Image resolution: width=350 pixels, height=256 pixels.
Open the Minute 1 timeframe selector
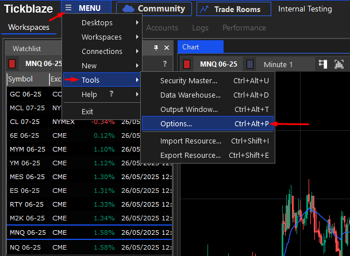285,64
